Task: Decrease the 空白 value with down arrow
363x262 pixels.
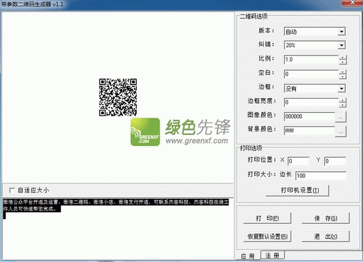Action: click(343, 77)
